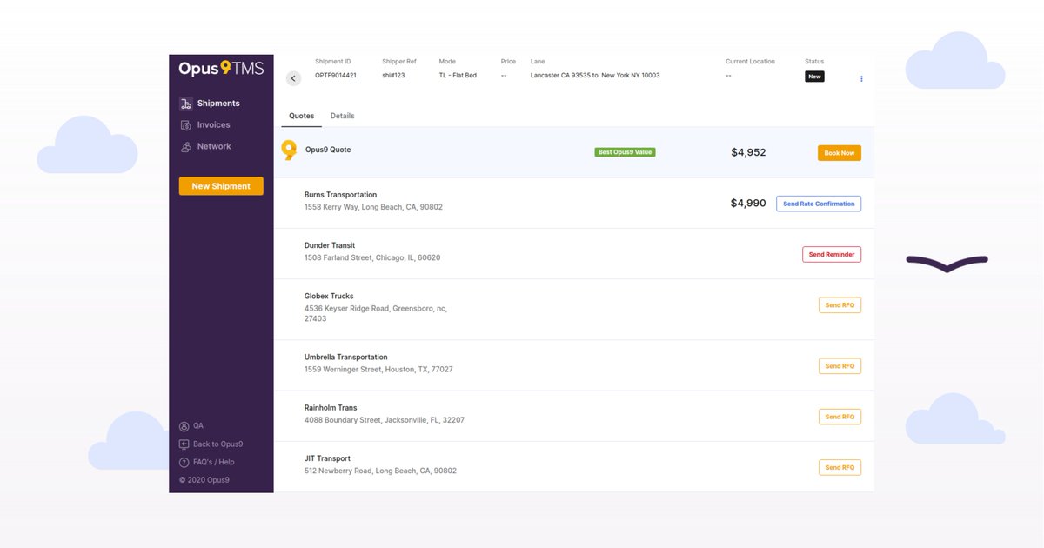The width and height of the screenshot is (1044, 548).
Task: Click address 1508 Farland Street, Chicago
Action: (x=372, y=258)
